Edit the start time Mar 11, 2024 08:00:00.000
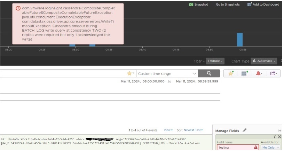284x151 pixels. [143, 82]
